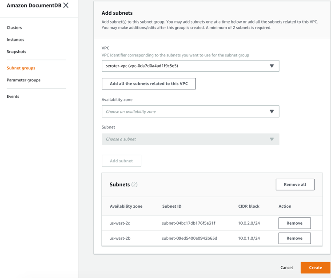The image size is (331, 278).
Task: Navigate to Snapshots
Action: pos(16,52)
